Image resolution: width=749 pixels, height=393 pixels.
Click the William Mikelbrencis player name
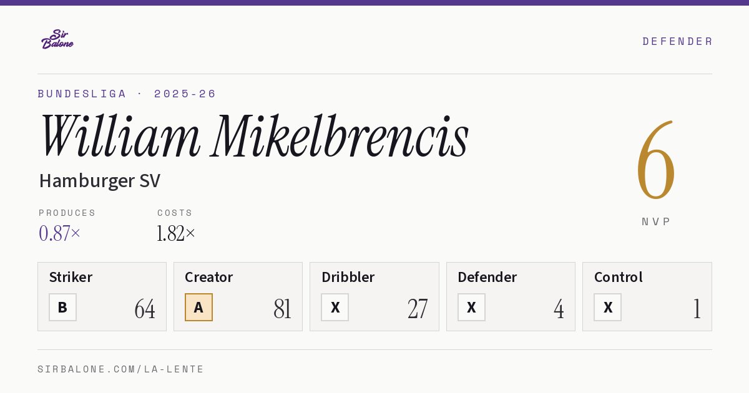pos(253,135)
